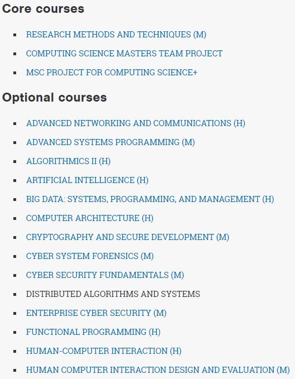Select the Algorithmics II (H) link
Screen dimensions: 295x379
pyautogui.click(x=68, y=161)
